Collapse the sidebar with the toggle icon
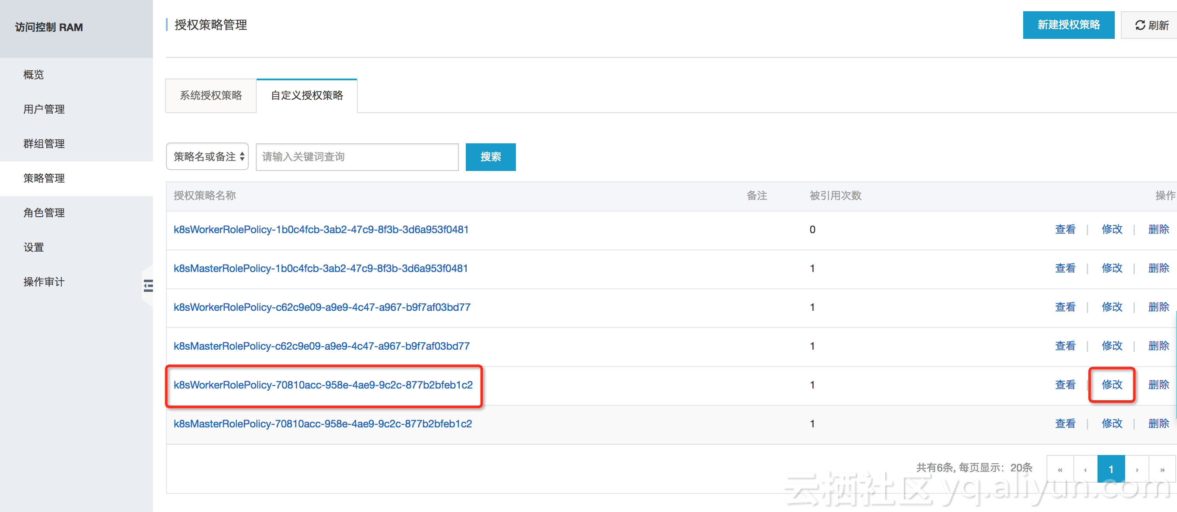1177x512 pixels. tap(148, 286)
